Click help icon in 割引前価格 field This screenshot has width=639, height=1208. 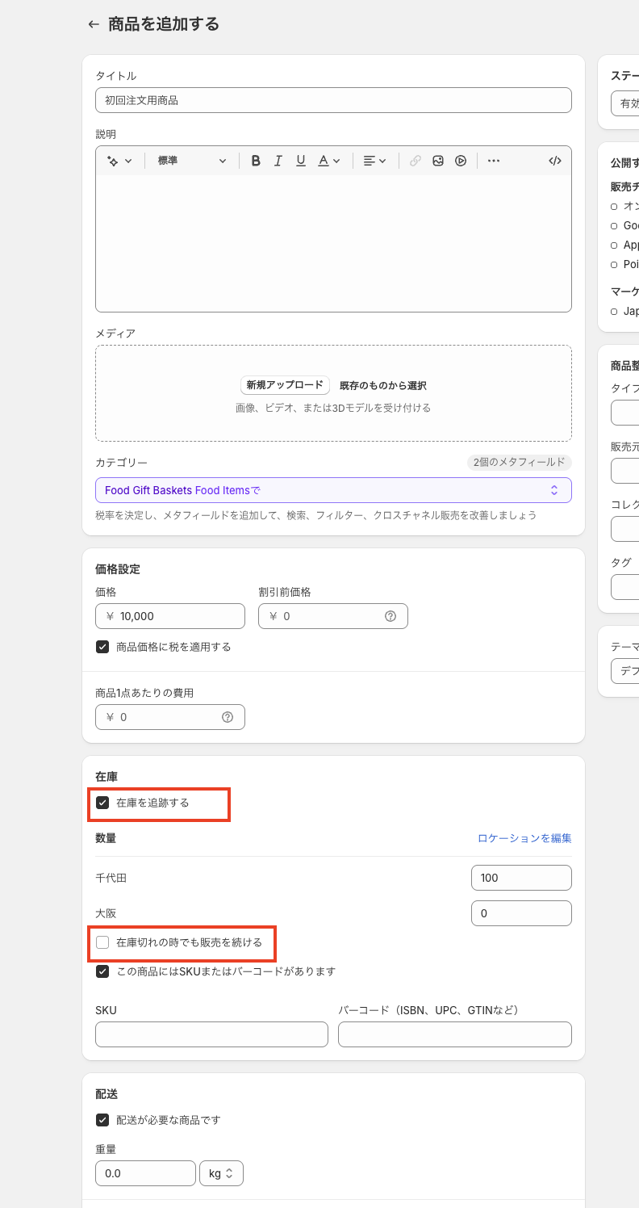(390, 616)
